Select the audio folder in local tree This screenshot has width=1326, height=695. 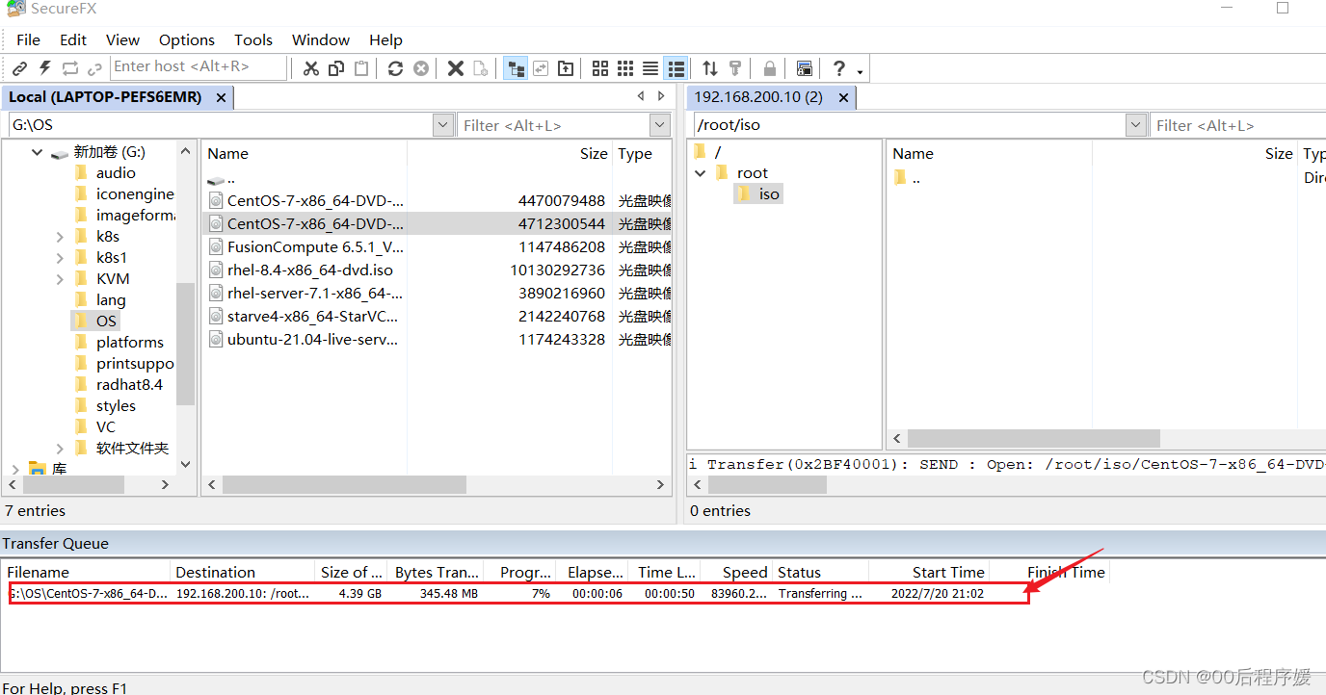116,173
